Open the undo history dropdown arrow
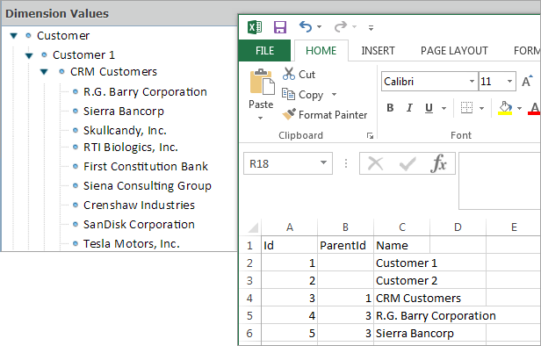The height and width of the screenshot is (346, 541). (x=319, y=27)
